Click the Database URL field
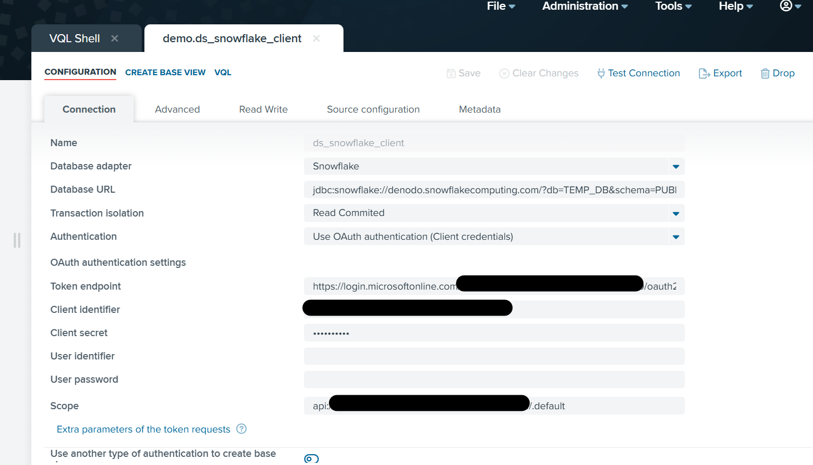The image size is (813, 465). tap(494, 190)
